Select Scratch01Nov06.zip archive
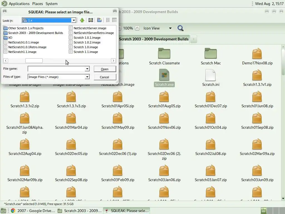Screen dimensions: 285x214 point(164,121)
